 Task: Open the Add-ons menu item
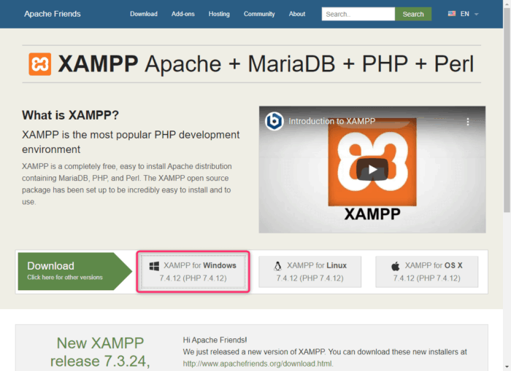[x=182, y=14]
